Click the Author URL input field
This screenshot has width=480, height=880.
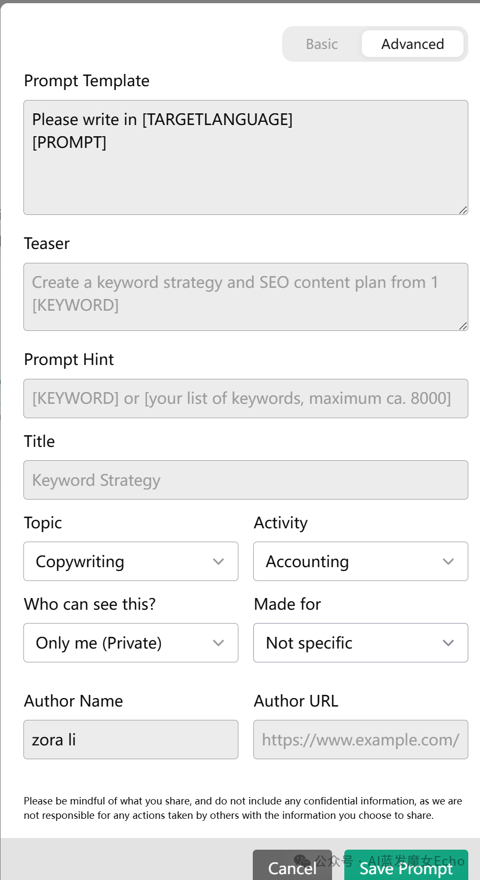pyautogui.click(x=361, y=740)
